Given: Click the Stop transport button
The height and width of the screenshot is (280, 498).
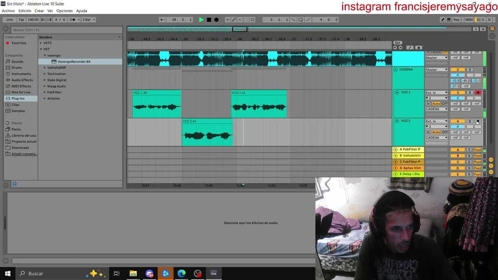Looking at the screenshot, I should click(209, 19).
